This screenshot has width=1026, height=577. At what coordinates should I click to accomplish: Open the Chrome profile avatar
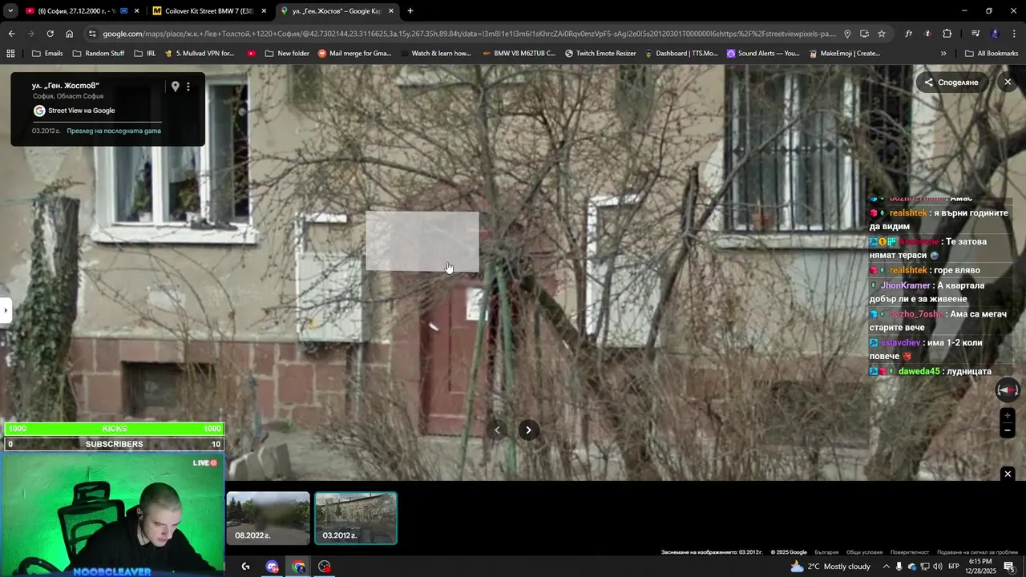[995, 34]
